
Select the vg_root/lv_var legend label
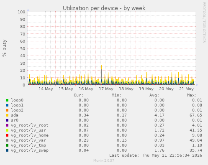coord(28,140)
